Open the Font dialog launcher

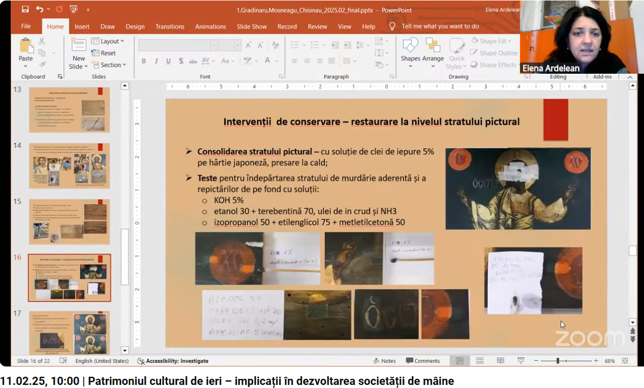tap(281, 77)
